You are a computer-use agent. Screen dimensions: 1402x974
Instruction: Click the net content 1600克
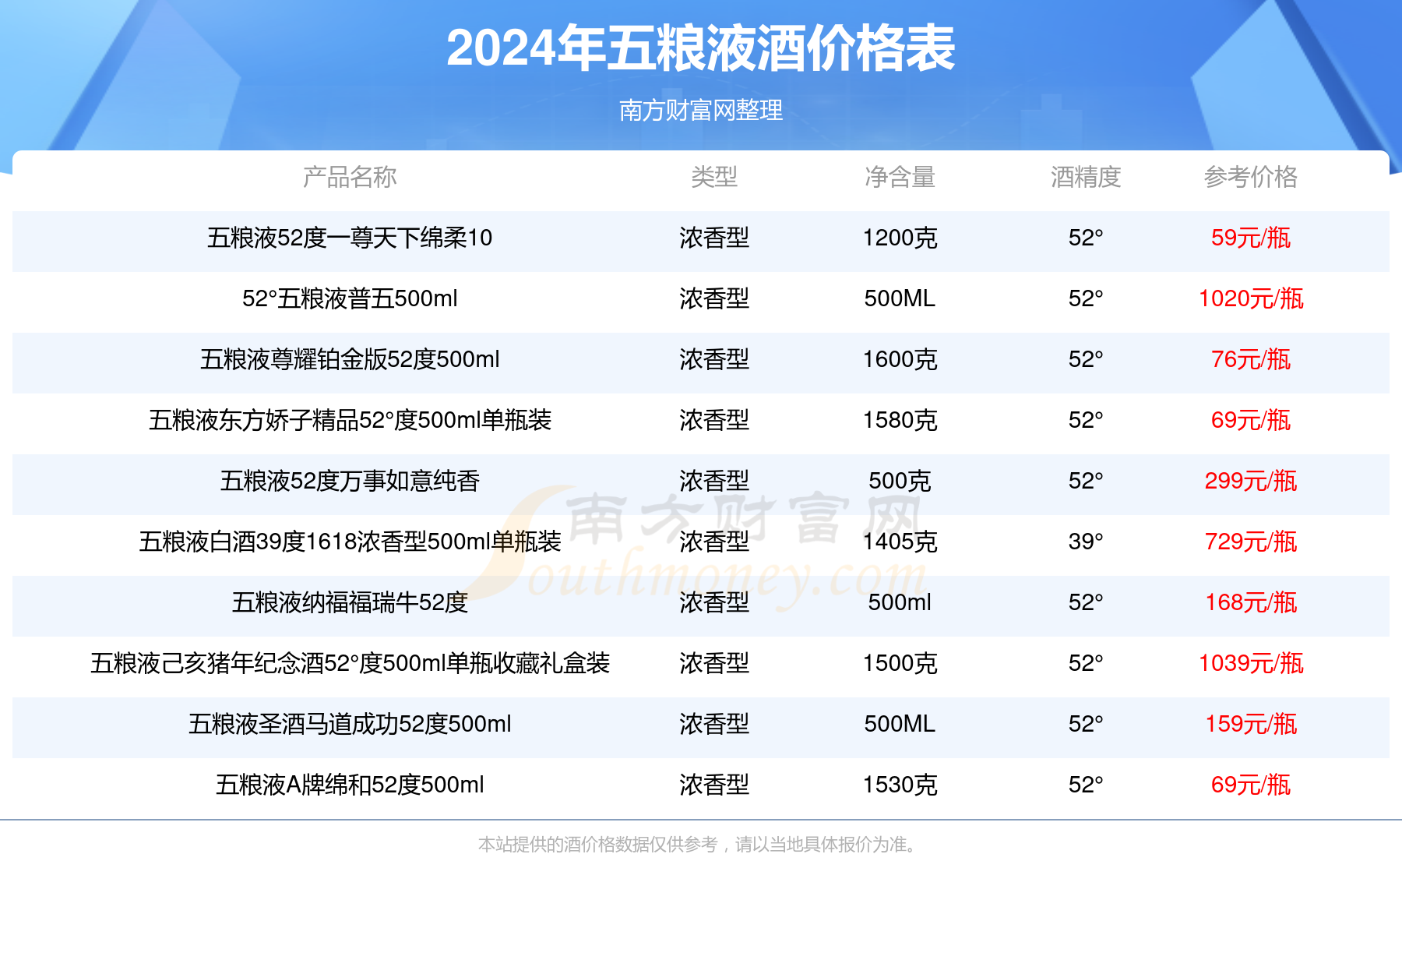[x=900, y=359]
